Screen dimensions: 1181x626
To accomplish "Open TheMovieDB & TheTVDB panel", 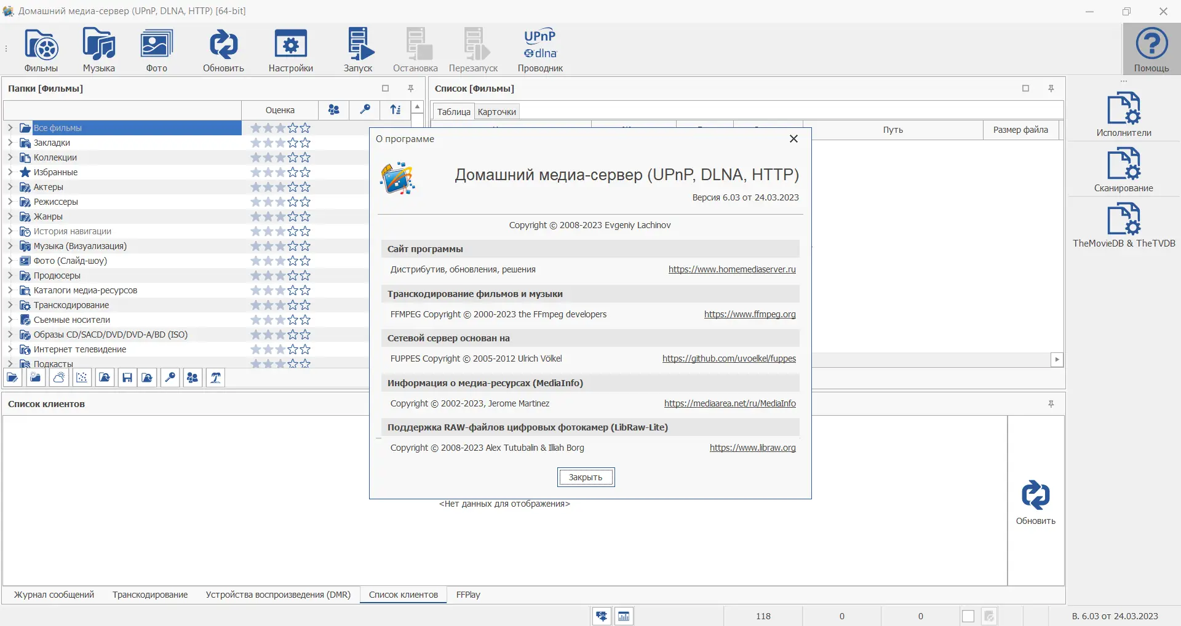I will (1124, 225).
